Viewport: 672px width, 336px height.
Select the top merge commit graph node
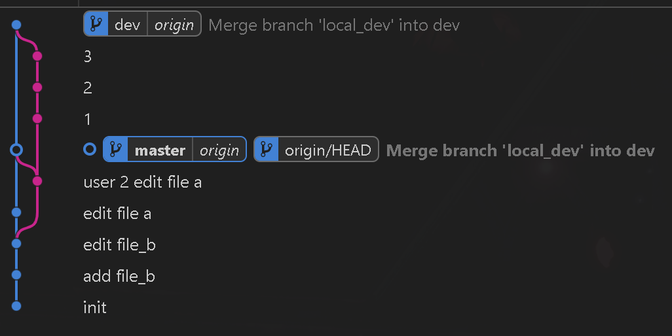(x=16, y=25)
